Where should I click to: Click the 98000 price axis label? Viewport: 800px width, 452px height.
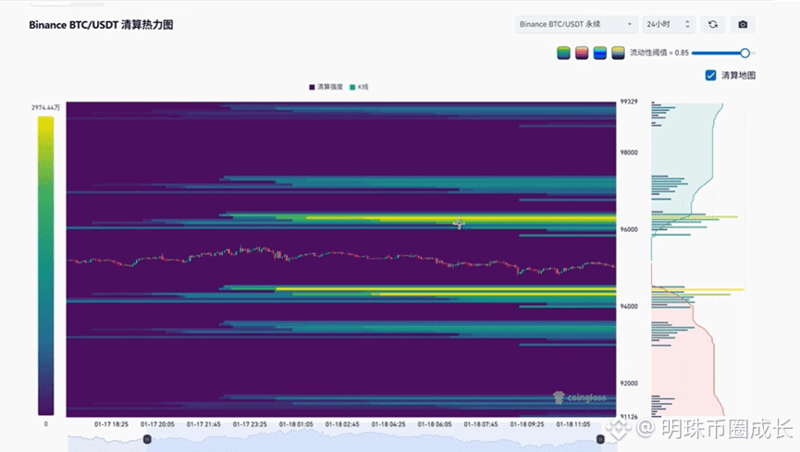tap(629, 153)
